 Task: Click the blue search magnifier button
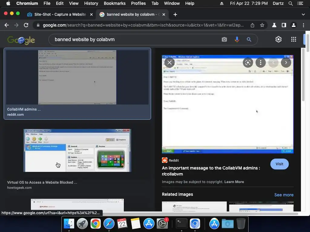click(249, 40)
